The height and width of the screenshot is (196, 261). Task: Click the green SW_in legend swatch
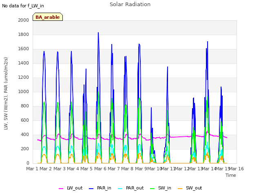click(x=152, y=189)
